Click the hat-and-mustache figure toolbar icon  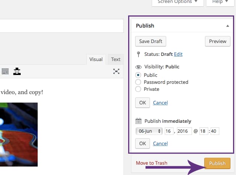coord(17,71)
